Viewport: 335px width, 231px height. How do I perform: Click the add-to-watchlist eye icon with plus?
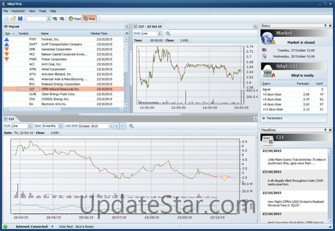coord(55,19)
